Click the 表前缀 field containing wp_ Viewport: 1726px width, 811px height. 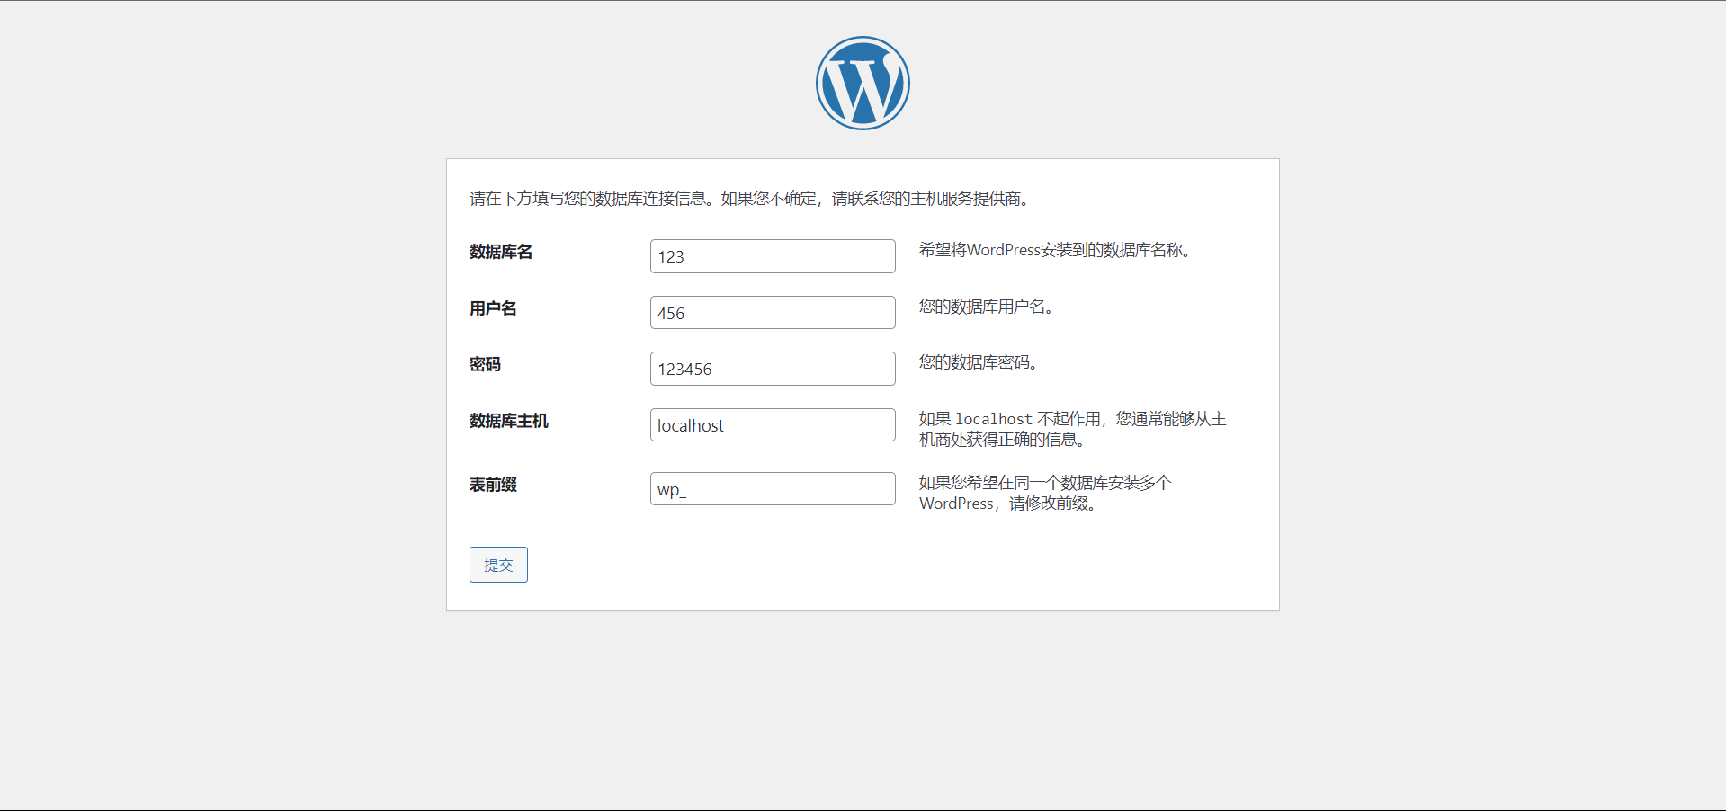pos(772,489)
